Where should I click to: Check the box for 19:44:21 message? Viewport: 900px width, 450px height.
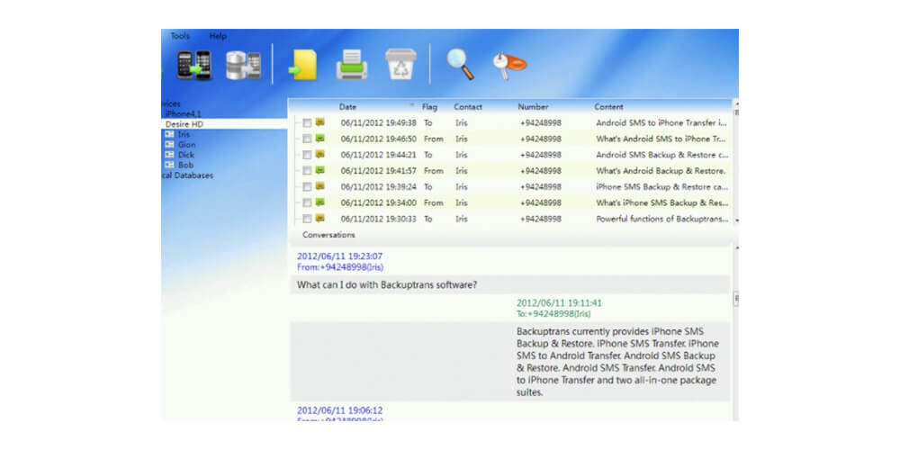click(307, 155)
